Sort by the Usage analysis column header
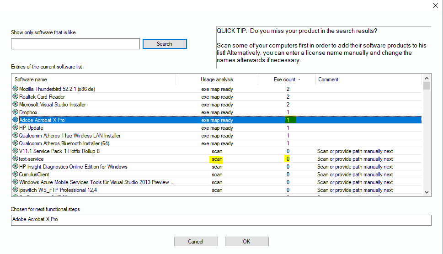The image size is (443, 254). tap(217, 79)
